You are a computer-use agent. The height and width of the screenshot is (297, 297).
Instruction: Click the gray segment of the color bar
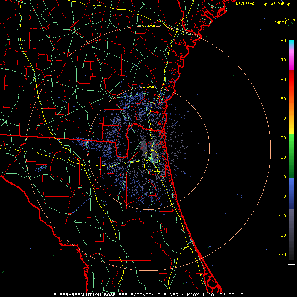click(x=291, y=234)
